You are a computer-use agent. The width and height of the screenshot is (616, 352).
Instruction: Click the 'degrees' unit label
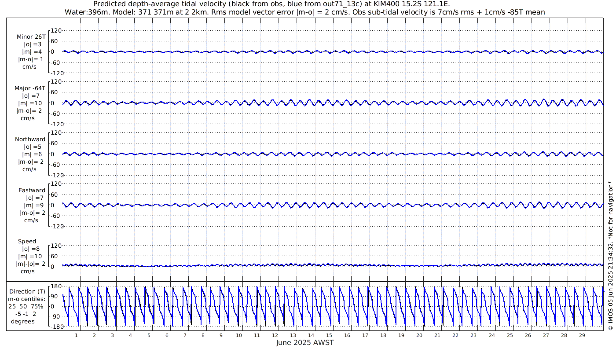[x=23, y=322]
